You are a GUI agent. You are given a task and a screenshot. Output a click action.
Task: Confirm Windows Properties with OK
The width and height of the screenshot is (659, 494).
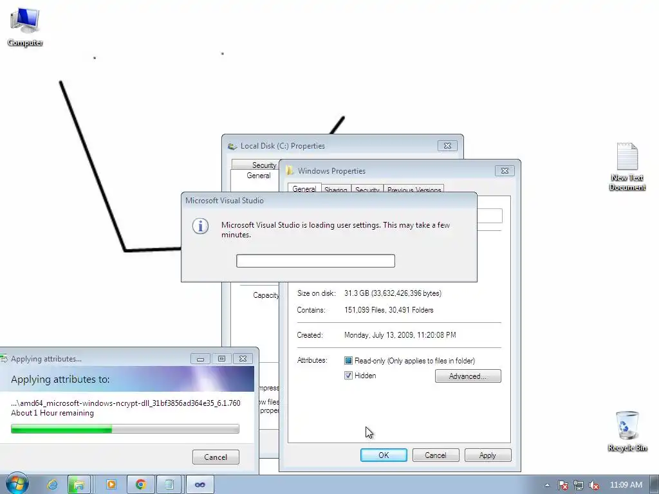click(384, 455)
